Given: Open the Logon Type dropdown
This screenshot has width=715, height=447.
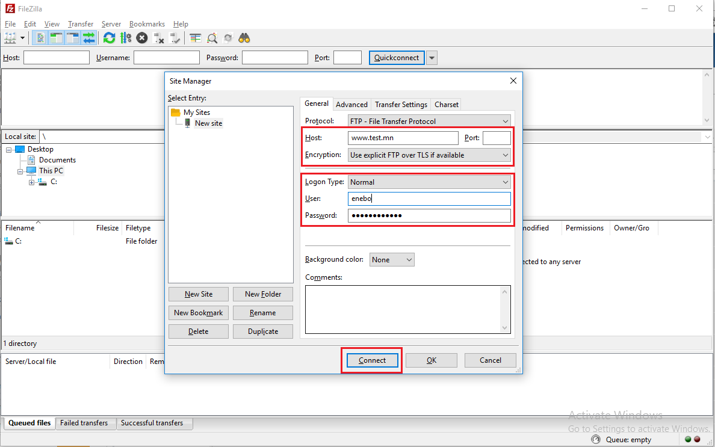Looking at the screenshot, I should point(429,182).
